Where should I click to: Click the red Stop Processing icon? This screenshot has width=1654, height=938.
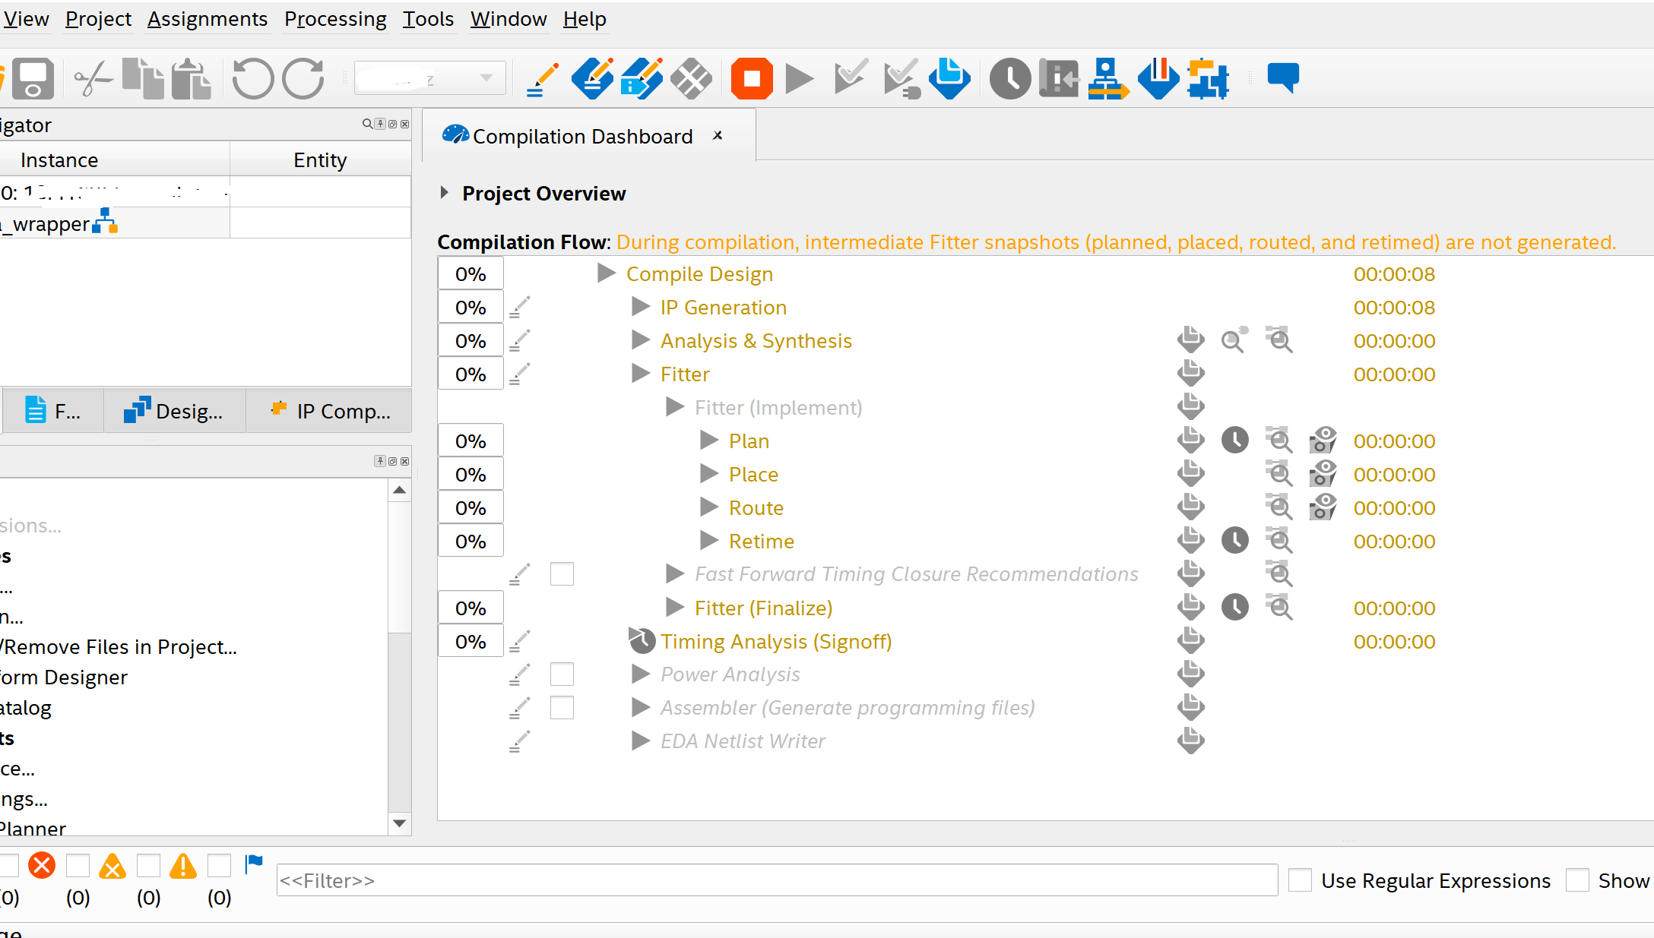[x=751, y=78]
